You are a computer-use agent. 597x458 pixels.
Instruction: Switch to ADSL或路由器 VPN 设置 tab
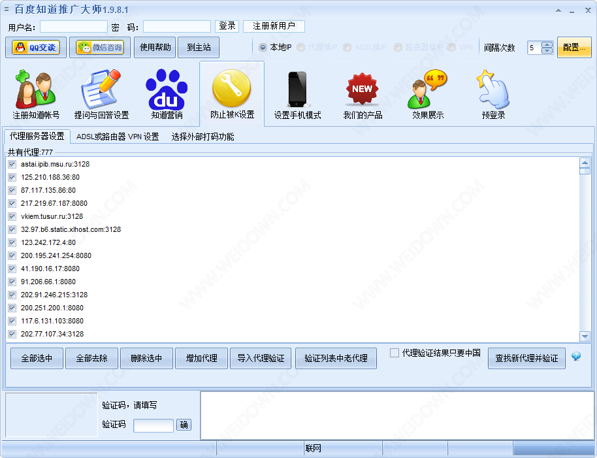click(118, 137)
